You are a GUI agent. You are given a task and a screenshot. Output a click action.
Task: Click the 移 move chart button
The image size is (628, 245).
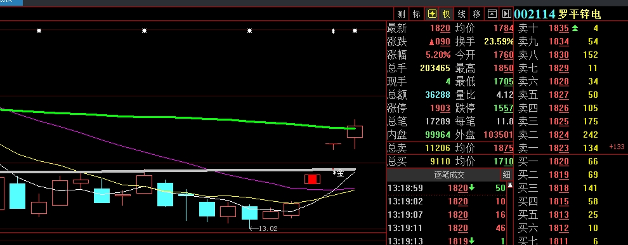[x=476, y=15]
